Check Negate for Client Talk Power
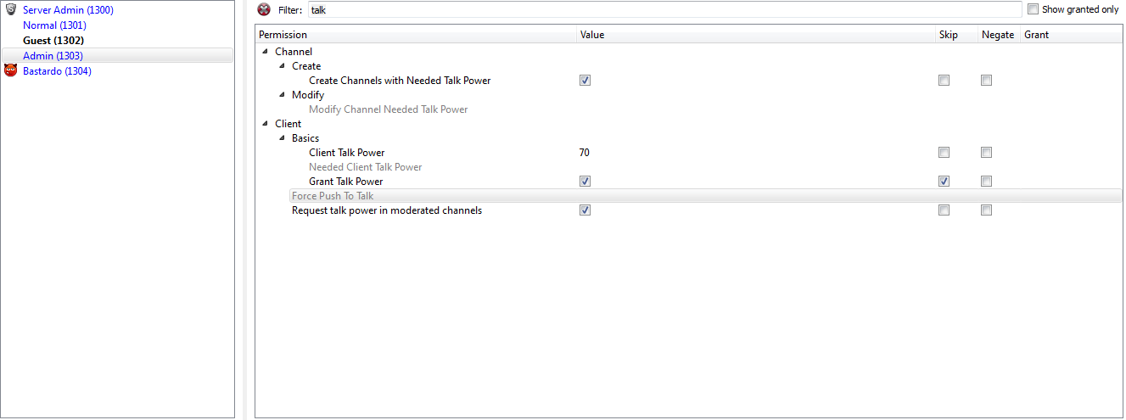1126x420 pixels. coord(986,153)
